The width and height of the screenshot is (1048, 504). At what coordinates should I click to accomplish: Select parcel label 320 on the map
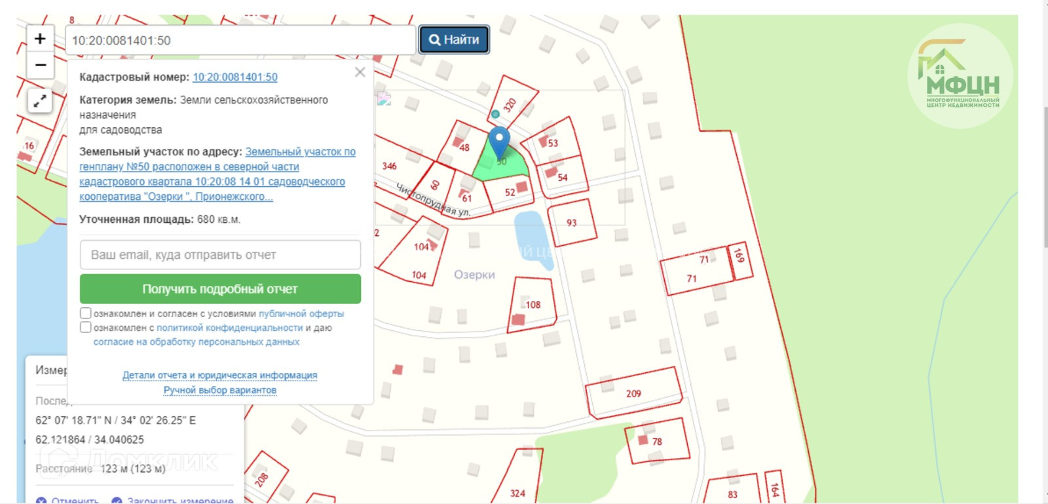pos(510,105)
